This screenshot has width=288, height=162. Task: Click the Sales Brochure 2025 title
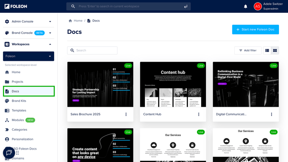coord(86,114)
